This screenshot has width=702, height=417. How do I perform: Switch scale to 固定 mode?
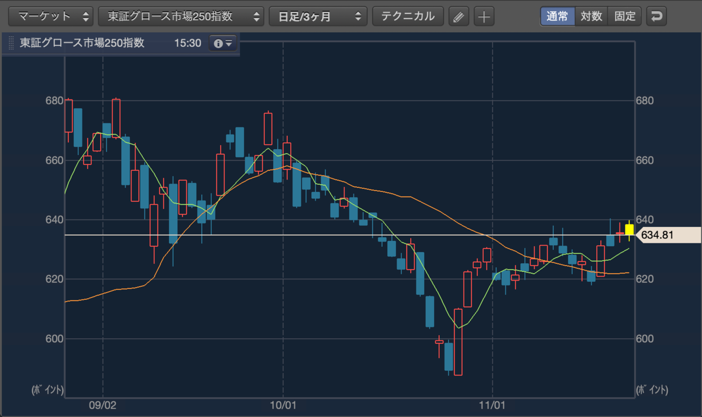(625, 16)
